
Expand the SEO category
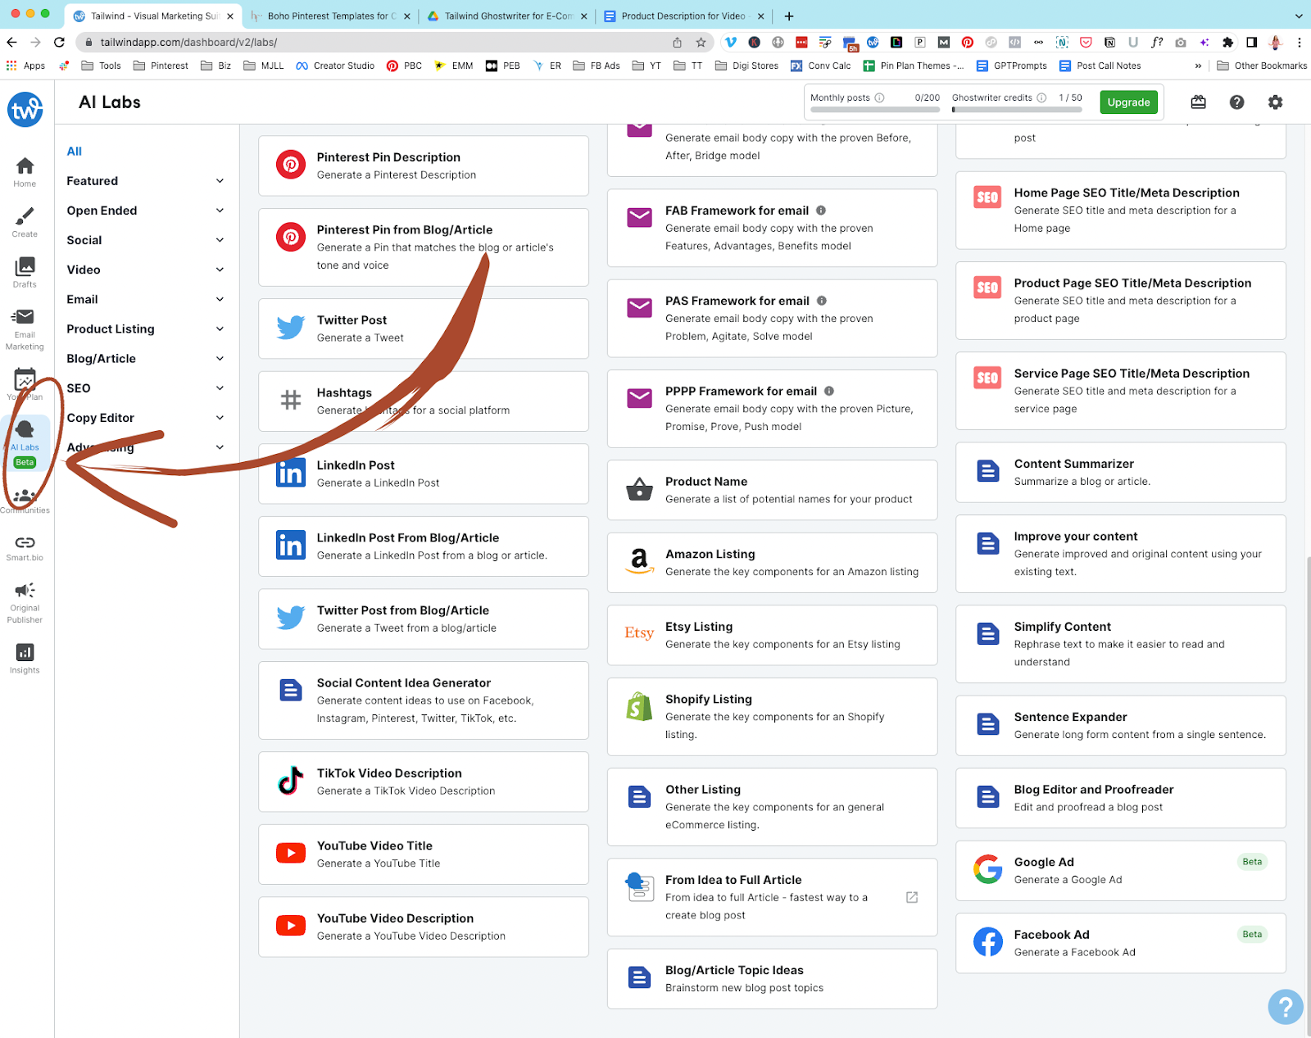point(146,388)
